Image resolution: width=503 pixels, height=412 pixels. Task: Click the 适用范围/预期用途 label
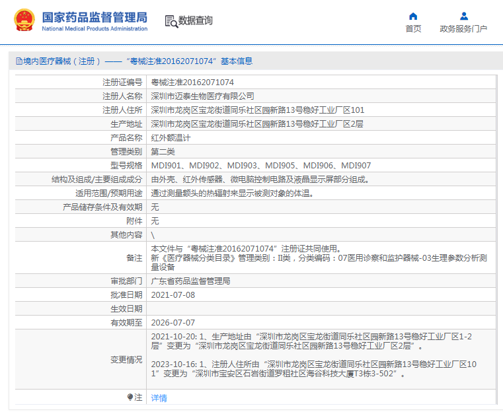[109, 193]
